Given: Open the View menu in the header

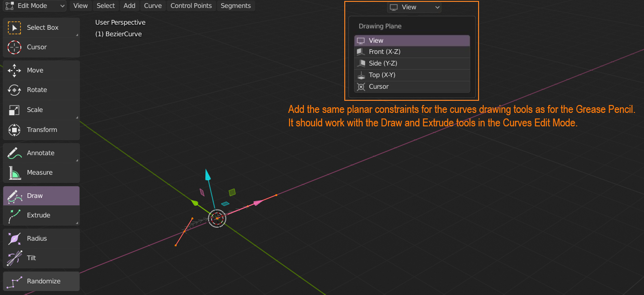Looking at the screenshot, I should pyautogui.click(x=80, y=6).
